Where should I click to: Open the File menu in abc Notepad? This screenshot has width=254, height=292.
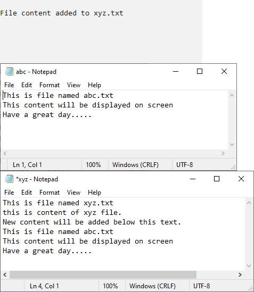9,85
